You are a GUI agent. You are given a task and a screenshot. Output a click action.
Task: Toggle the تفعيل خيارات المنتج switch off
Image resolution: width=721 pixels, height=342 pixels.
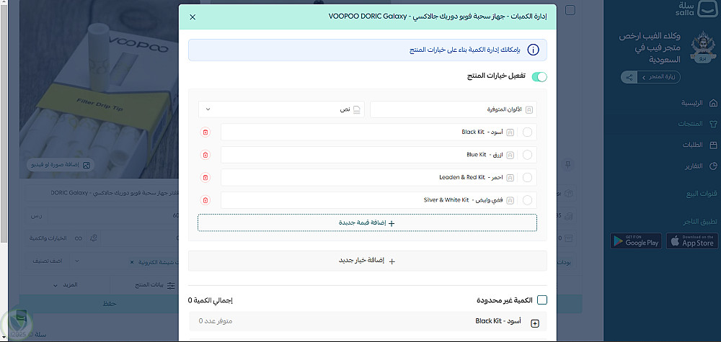click(x=539, y=76)
